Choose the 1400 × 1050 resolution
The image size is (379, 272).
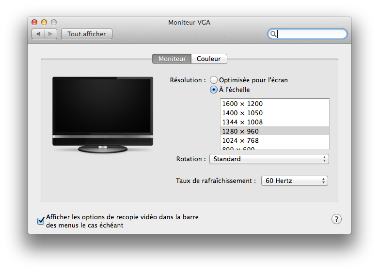[x=275, y=113]
